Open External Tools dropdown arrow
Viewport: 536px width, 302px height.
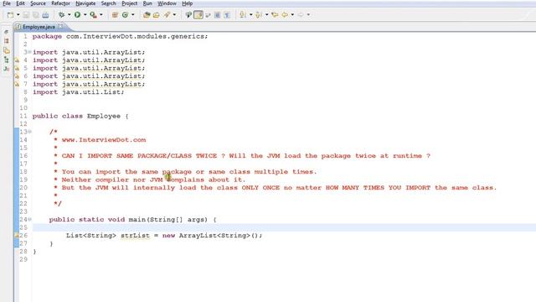pyautogui.click(x=100, y=15)
